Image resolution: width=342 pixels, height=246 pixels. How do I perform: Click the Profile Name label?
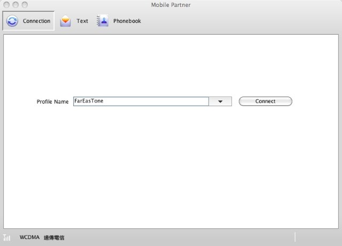coord(52,102)
